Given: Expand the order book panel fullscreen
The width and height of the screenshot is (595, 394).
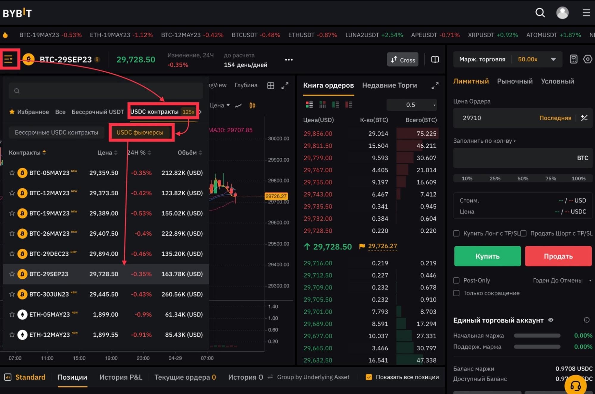Looking at the screenshot, I should tap(435, 86).
